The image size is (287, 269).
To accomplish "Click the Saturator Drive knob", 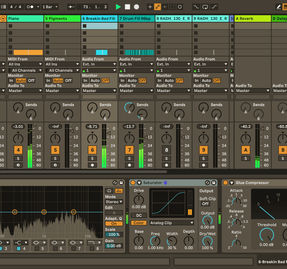I will 139,200.
